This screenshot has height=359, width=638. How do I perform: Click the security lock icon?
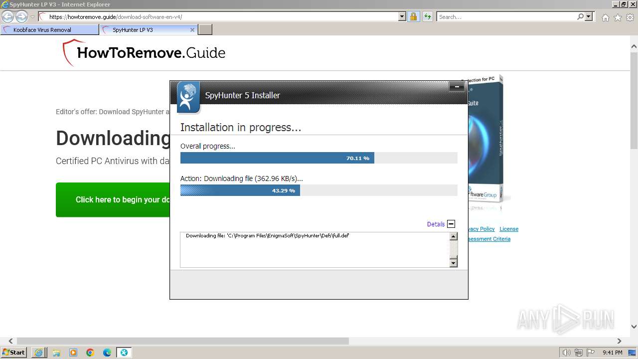[x=413, y=17]
